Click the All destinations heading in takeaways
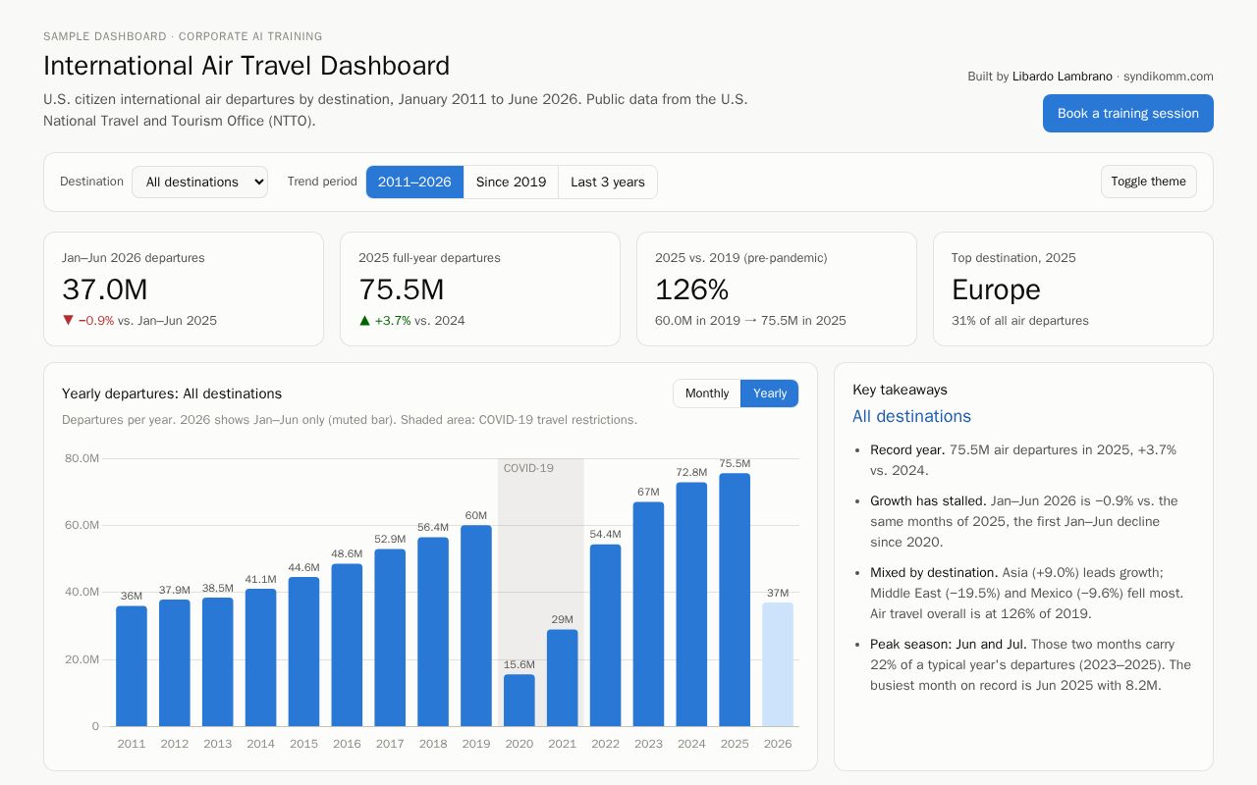Image resolution: width=1257 pixels, height=785 pixels. pos(911,416)
